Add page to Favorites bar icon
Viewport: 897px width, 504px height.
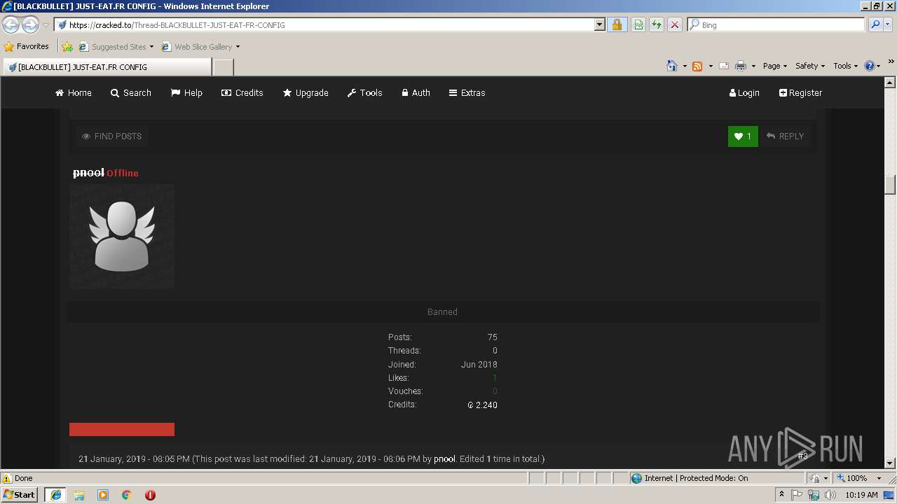67,47
